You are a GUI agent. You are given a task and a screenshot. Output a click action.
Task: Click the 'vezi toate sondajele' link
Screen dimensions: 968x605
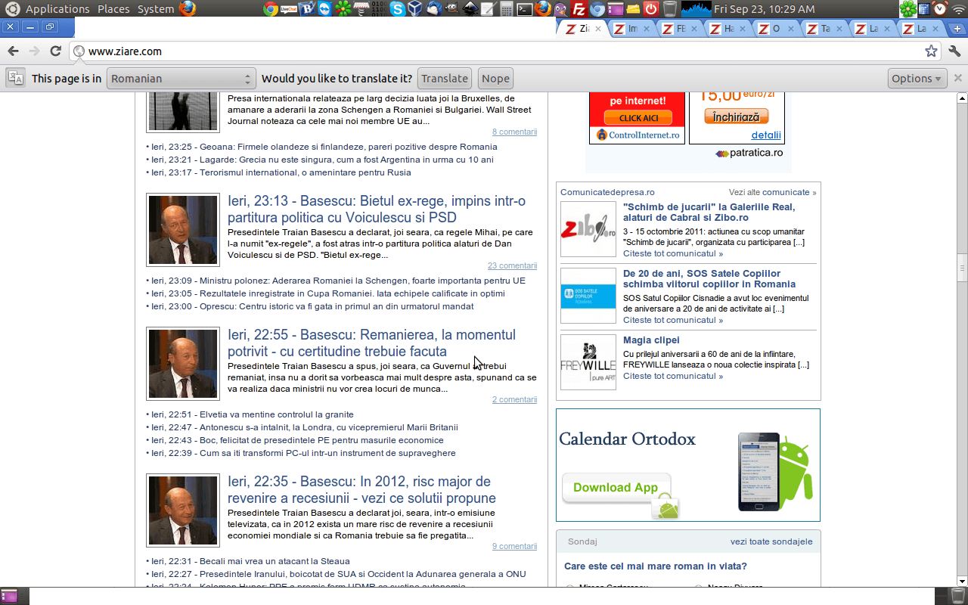pyautogui.click(x=771, y=541)
